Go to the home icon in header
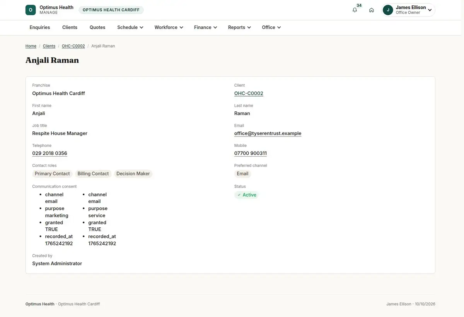Image resolution: width=464 pixels, height=317 pixels. (x=372, y=10)
